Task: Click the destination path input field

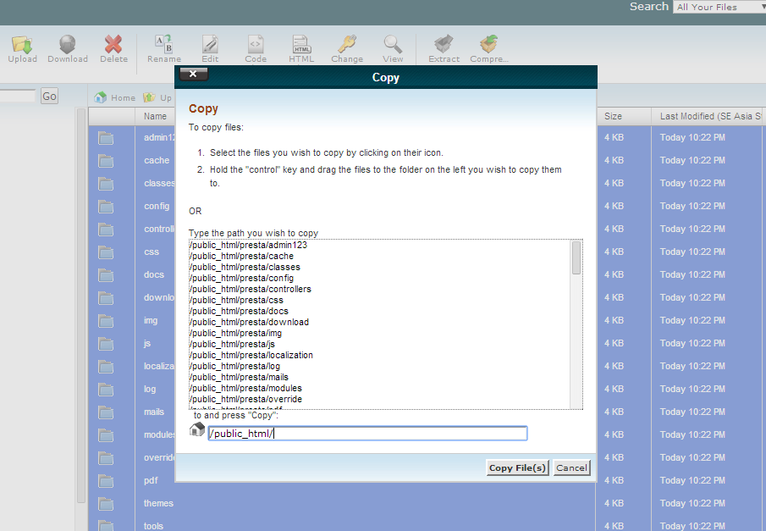Action: pyautogui.click(x=367, y=434)
